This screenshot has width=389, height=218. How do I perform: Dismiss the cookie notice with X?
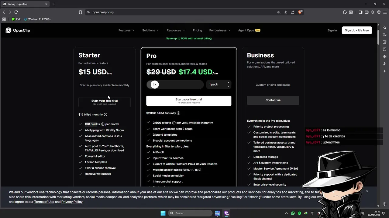(367, 191)
